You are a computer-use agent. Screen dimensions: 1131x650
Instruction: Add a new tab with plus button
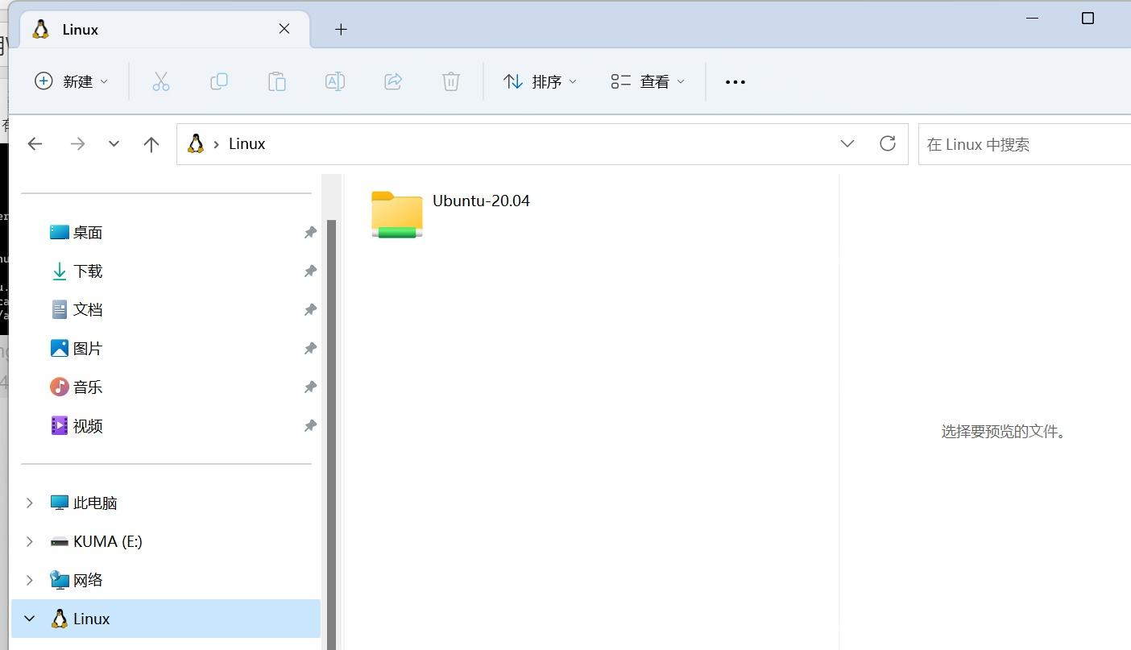341,29
